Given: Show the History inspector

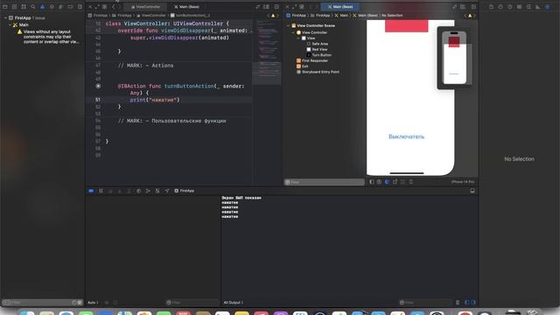Looking at the screenshot, I should [500, 7].
